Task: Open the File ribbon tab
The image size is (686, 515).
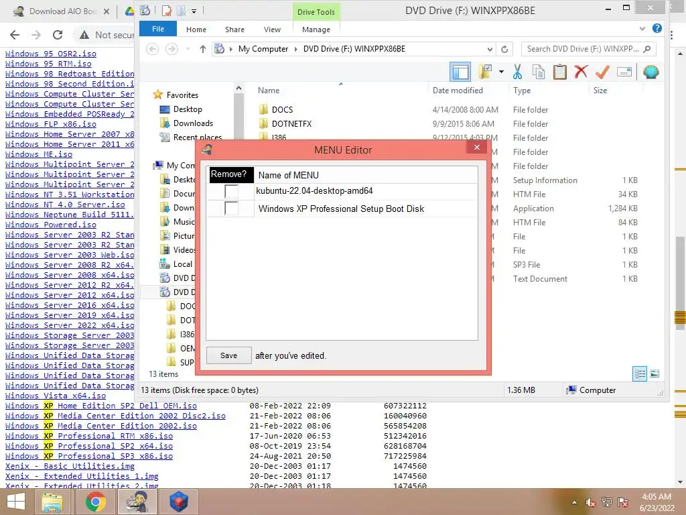Action: coord(158,29)
